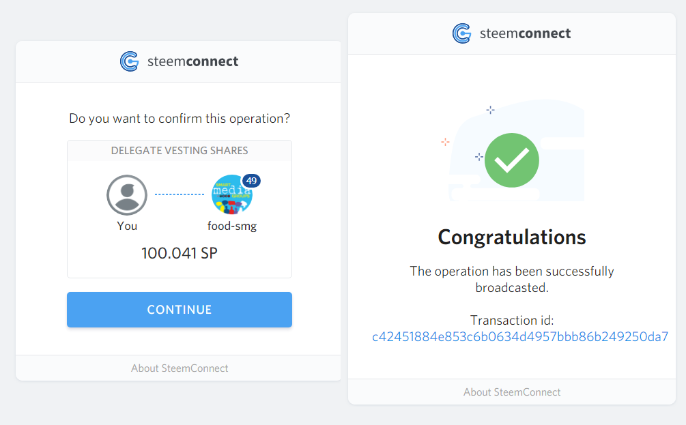This screenshot has height=425, width=686.
Task: Click the blue 49 reputation badge
Action: coord(251,181)
